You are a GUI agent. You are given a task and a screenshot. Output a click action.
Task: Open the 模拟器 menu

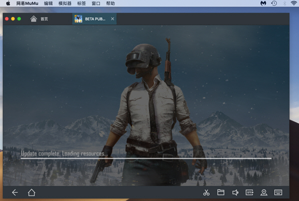pyautogui.click(x=65, y=3)
